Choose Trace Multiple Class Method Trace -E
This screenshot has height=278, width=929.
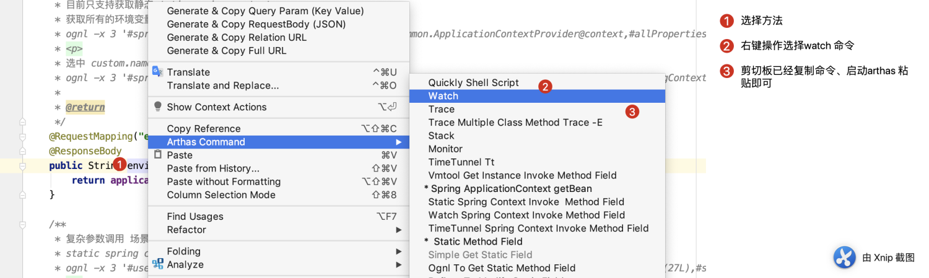point(515,123)
